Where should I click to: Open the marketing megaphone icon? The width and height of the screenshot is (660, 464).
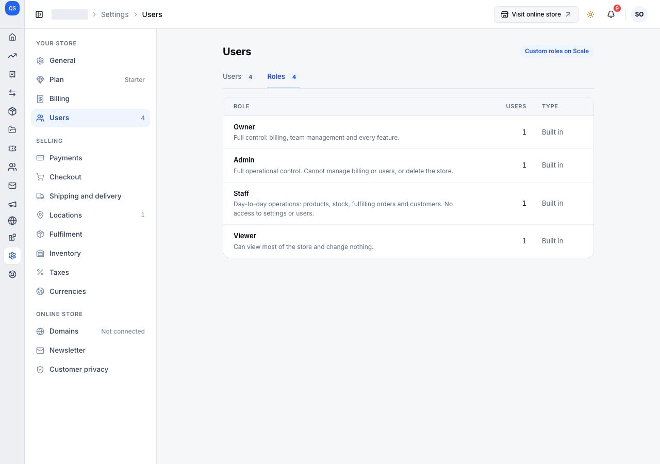point(12,204)
